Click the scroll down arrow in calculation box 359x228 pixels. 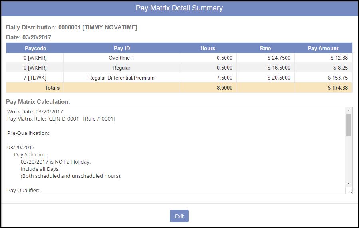click(349, 183)
